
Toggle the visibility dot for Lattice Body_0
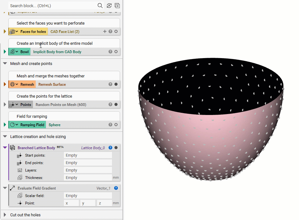coord(115,148)
